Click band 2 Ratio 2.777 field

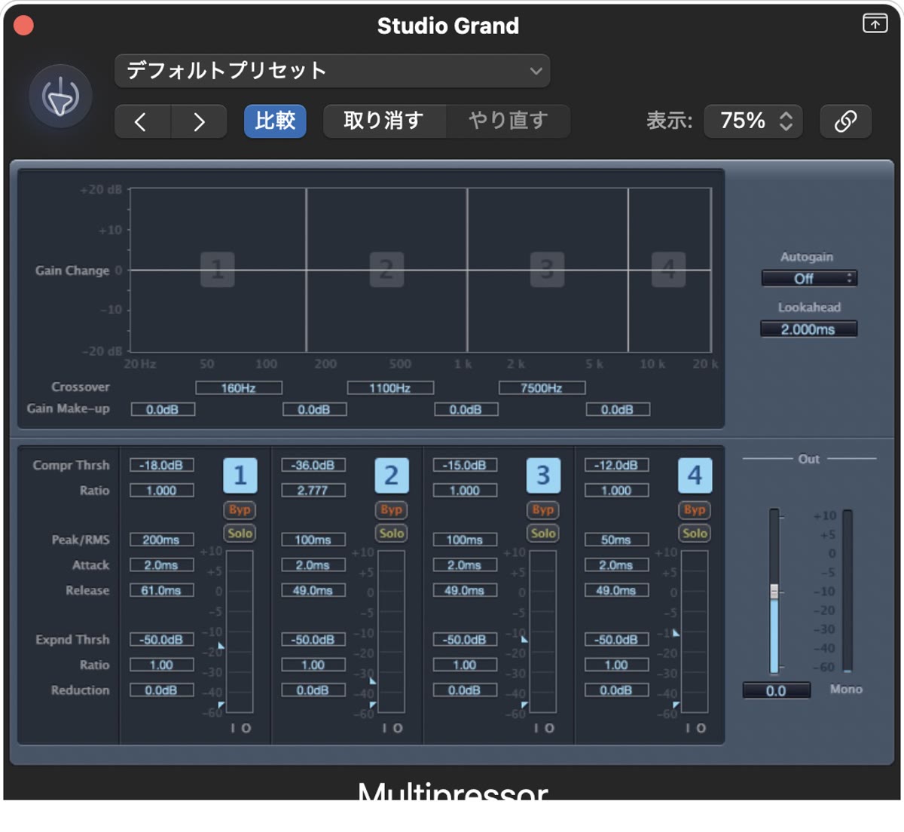point(313,490)
